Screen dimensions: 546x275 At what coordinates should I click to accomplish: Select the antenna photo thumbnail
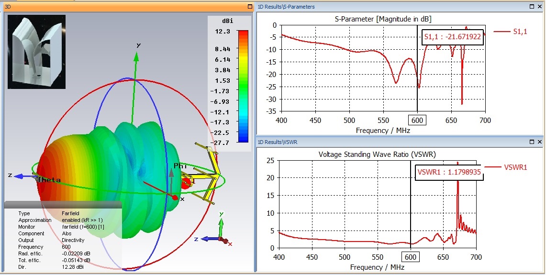[x=36, y=52]
